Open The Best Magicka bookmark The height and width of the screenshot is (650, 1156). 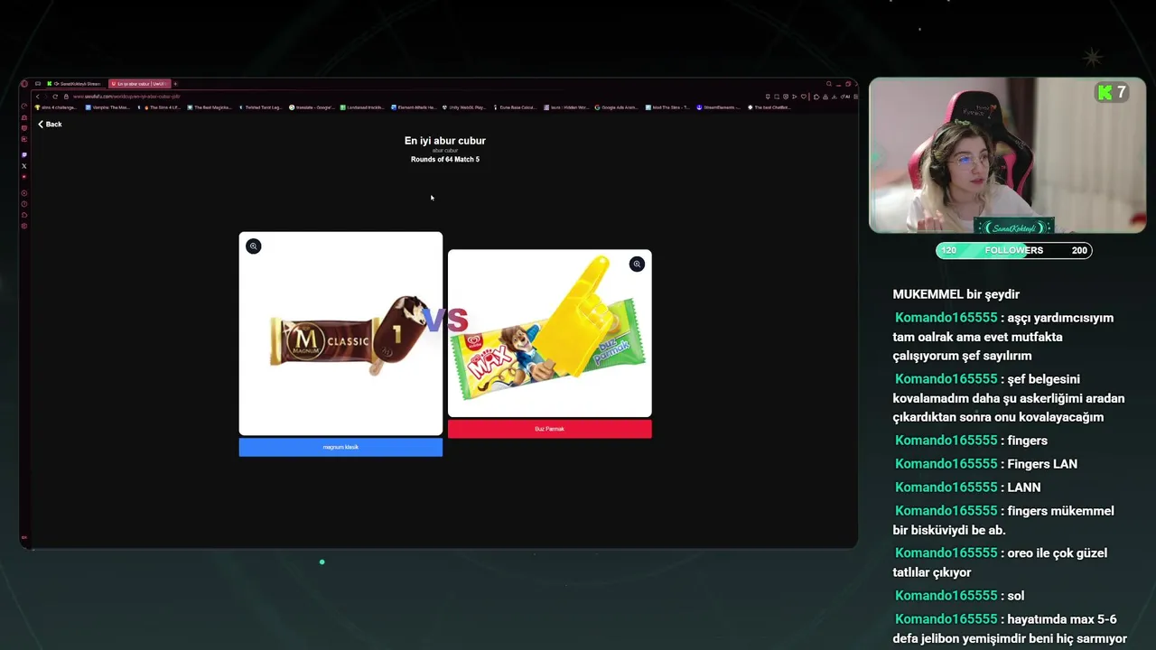coord(210,107)
